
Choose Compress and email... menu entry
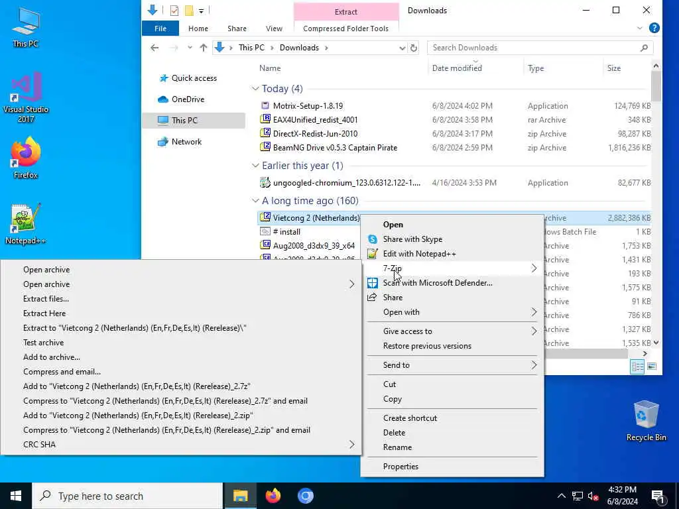181,372
